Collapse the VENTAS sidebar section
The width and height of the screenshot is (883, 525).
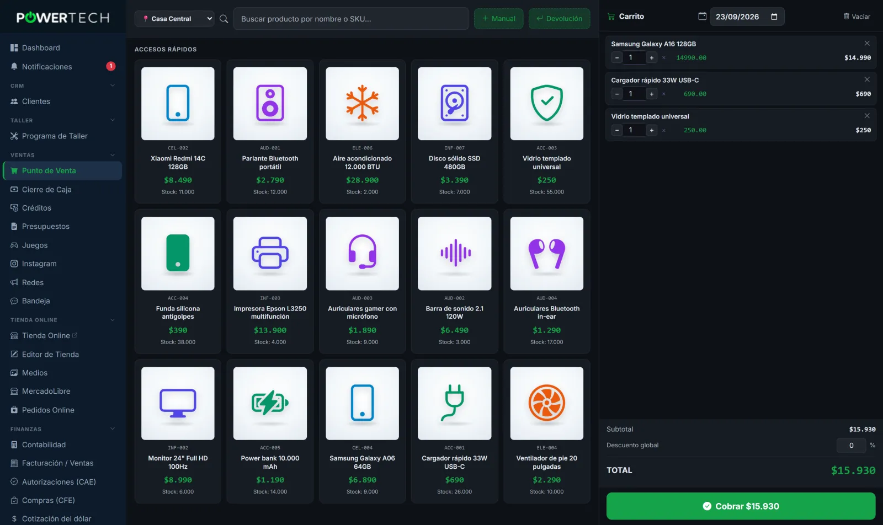(x=113, y=155)
